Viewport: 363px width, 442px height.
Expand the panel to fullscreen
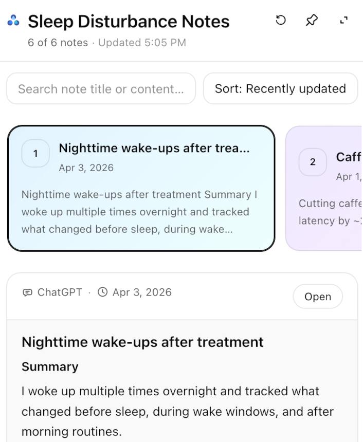point(344,21)
